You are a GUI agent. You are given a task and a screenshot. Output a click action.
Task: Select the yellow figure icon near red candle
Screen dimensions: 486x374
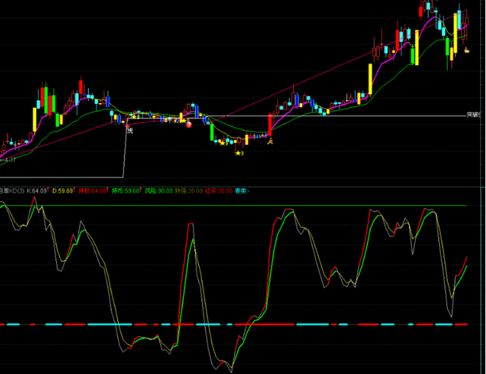[x=271, y=140]
